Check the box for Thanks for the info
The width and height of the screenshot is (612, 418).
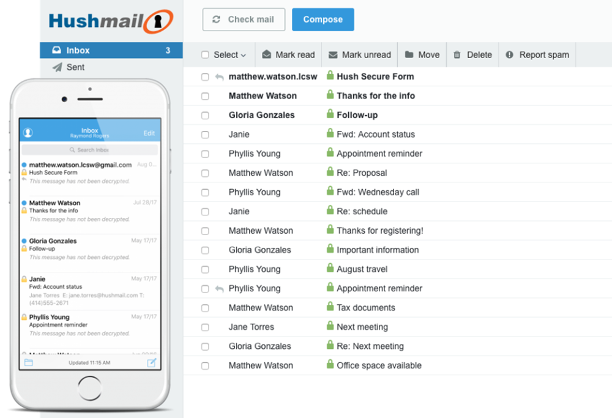205,96
